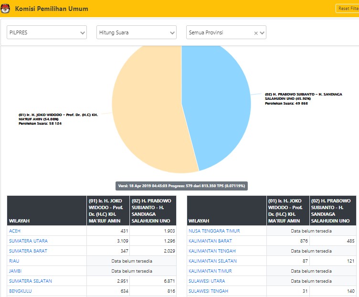Open the BENGKULU province link

(21, 291)
